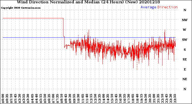This screenshot has height=104, width=192.
Task: Click the 22:45 time label
Action: [166, 99]
